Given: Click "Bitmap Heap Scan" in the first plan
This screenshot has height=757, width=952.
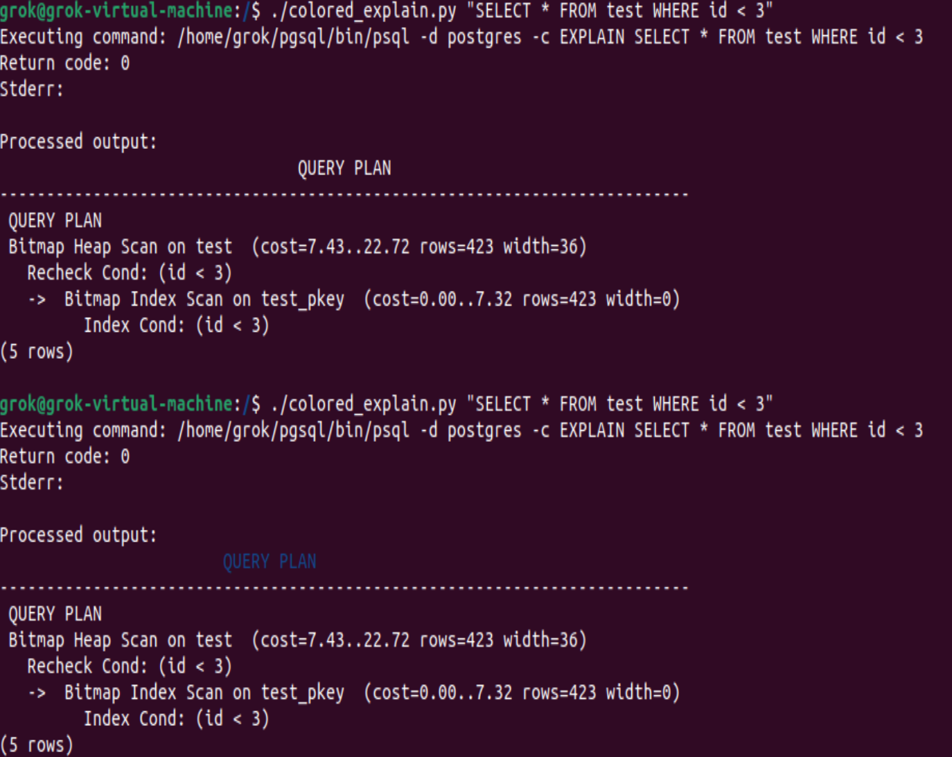Looking at the screenshot, I should [x=82, y=247].
